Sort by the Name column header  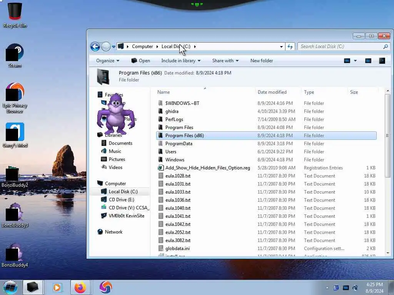click(163, 92)
